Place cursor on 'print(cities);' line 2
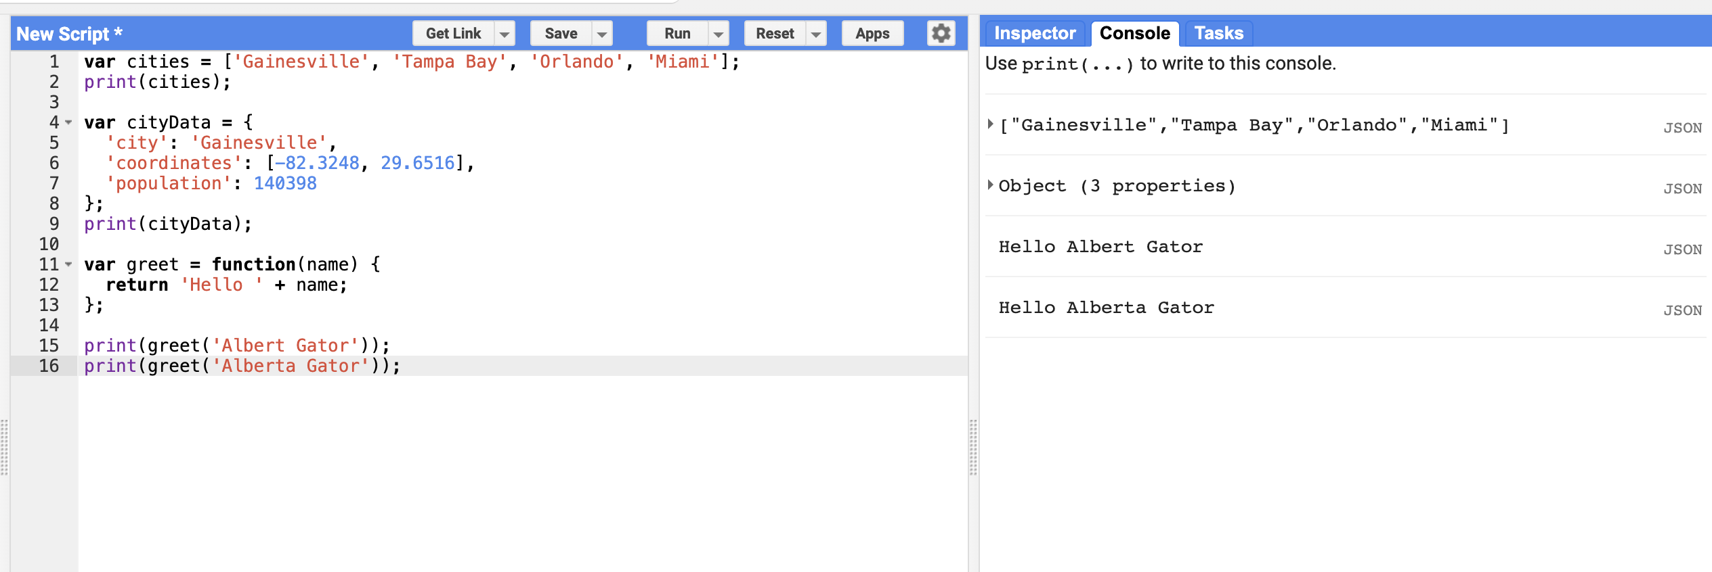Screen dimensions: 1712x572 pos(157,82)
